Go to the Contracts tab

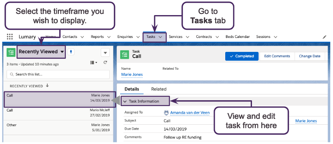click(x=204, y=37)
